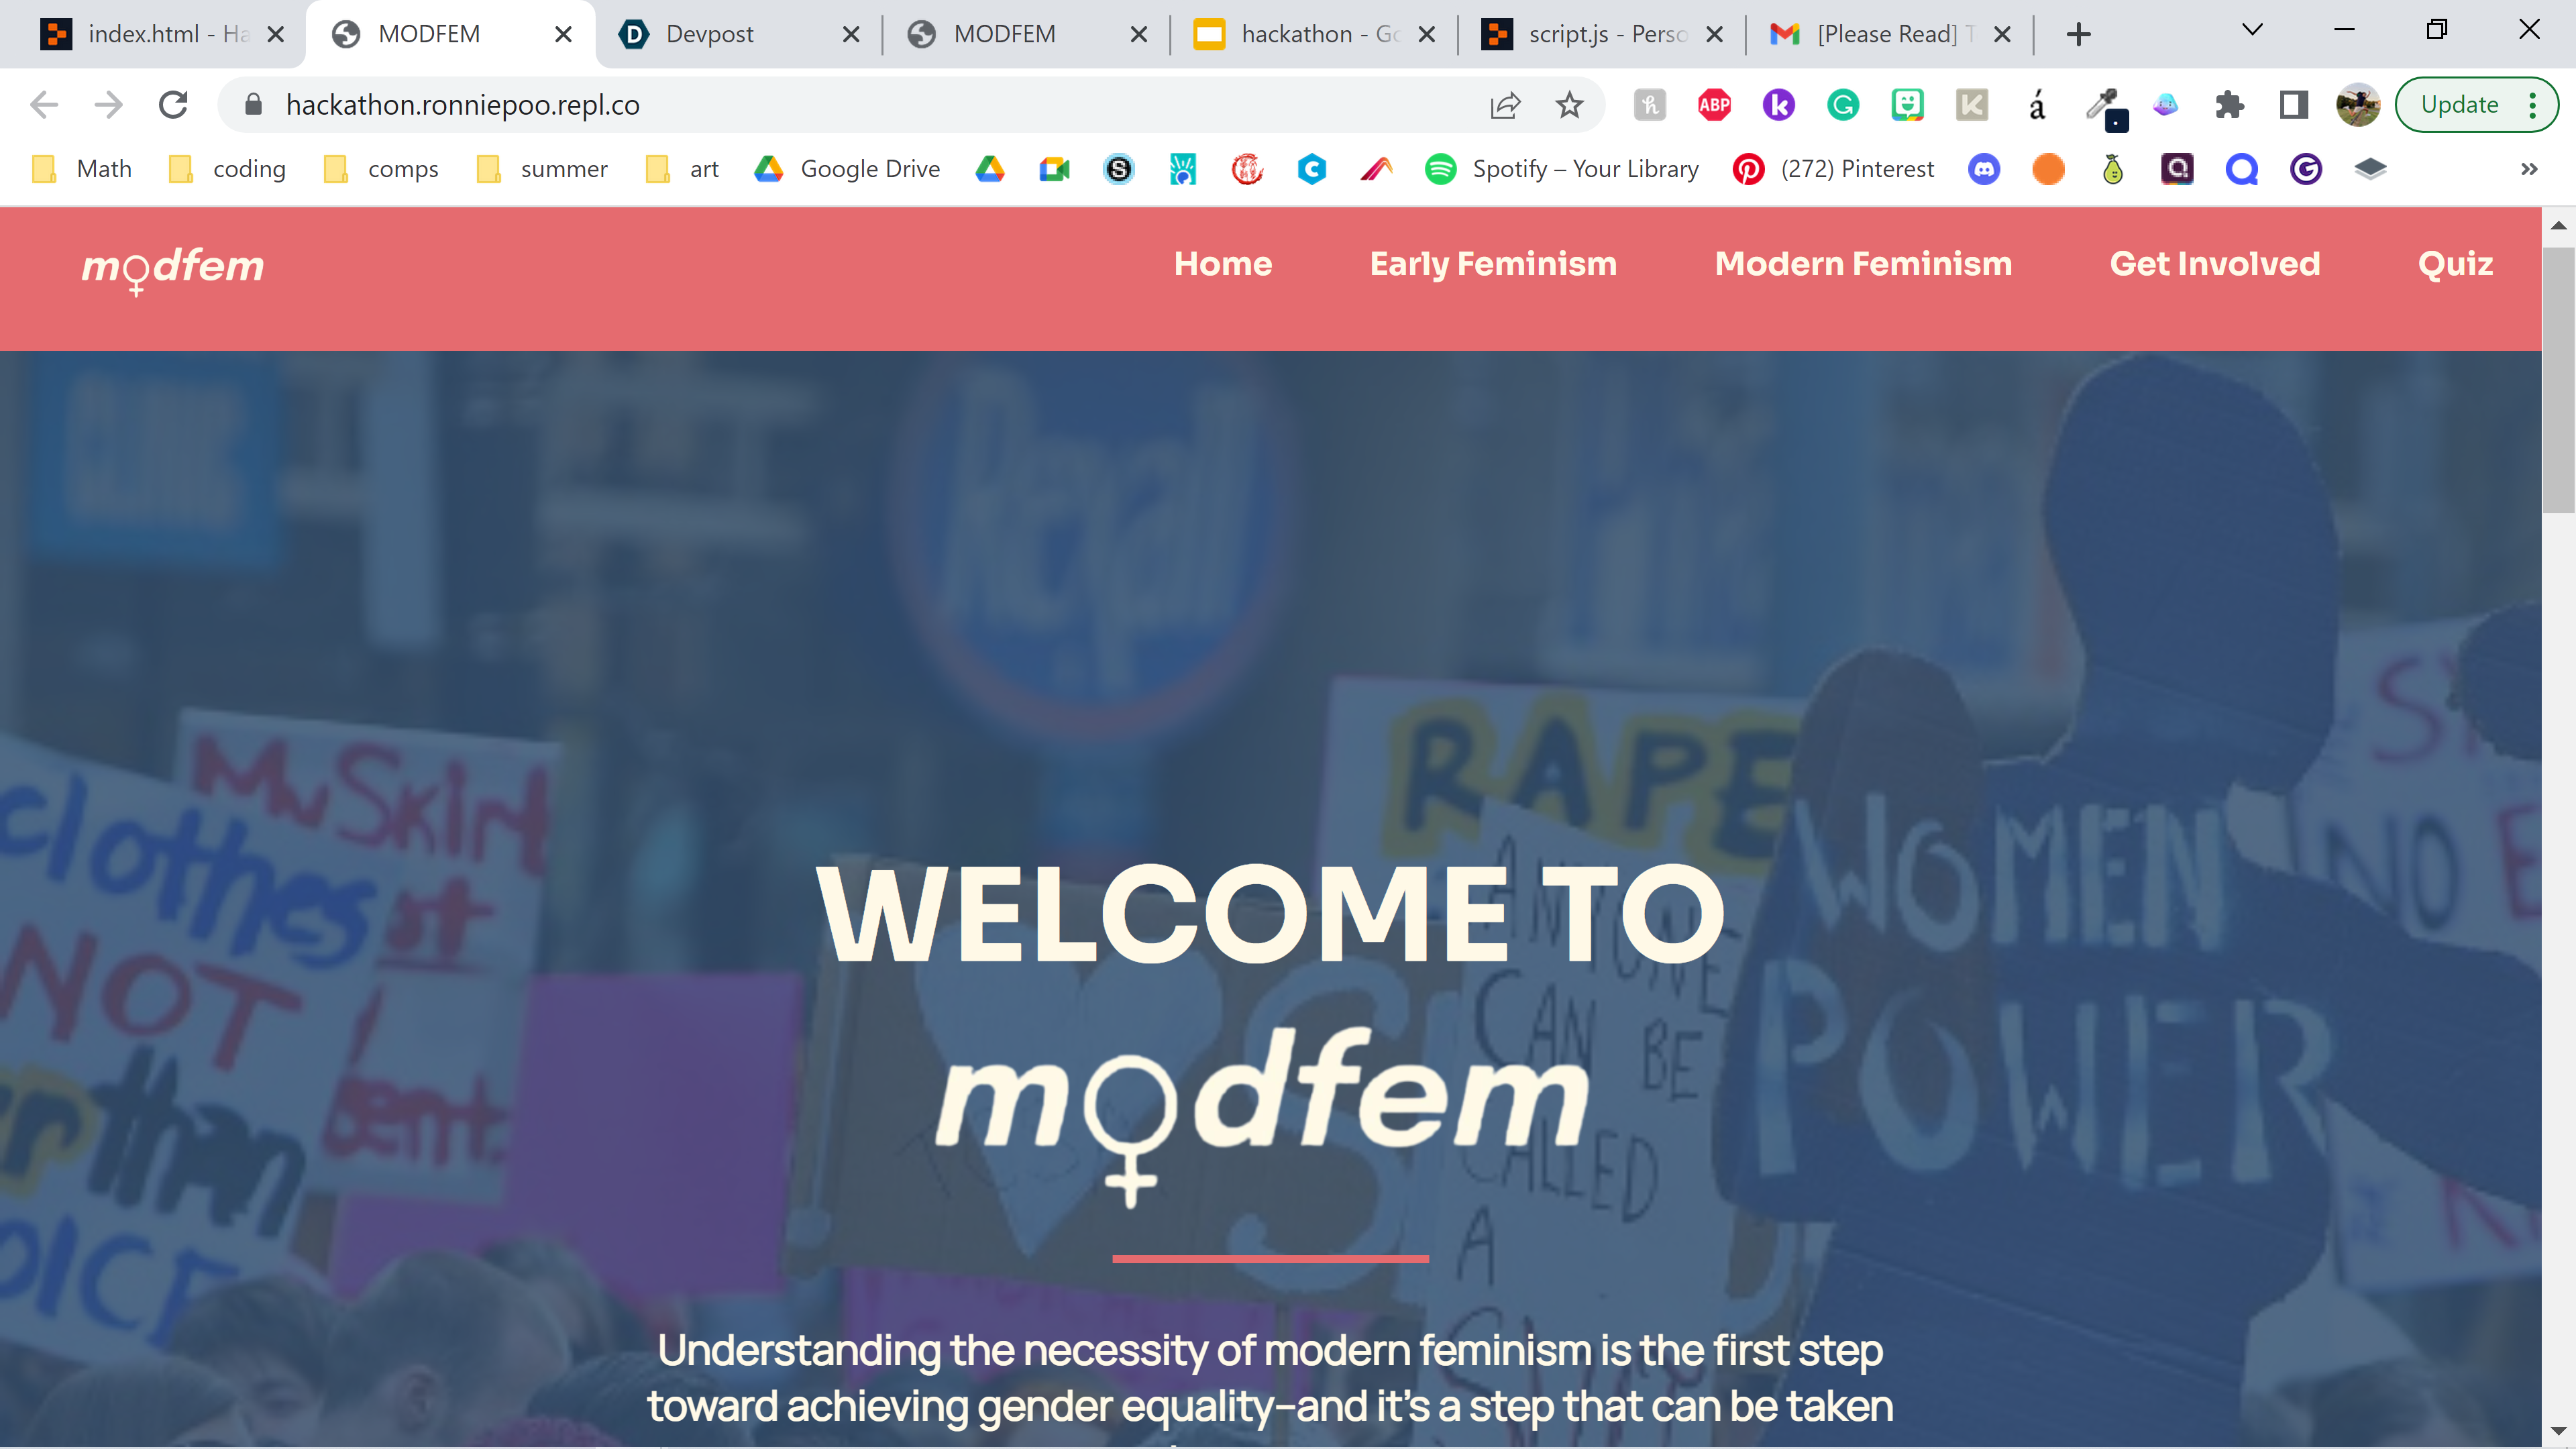Open the Extensions puzzle menu
The height and width of the screenshot is (1449, 2576).
click(x=2229, y=105)
